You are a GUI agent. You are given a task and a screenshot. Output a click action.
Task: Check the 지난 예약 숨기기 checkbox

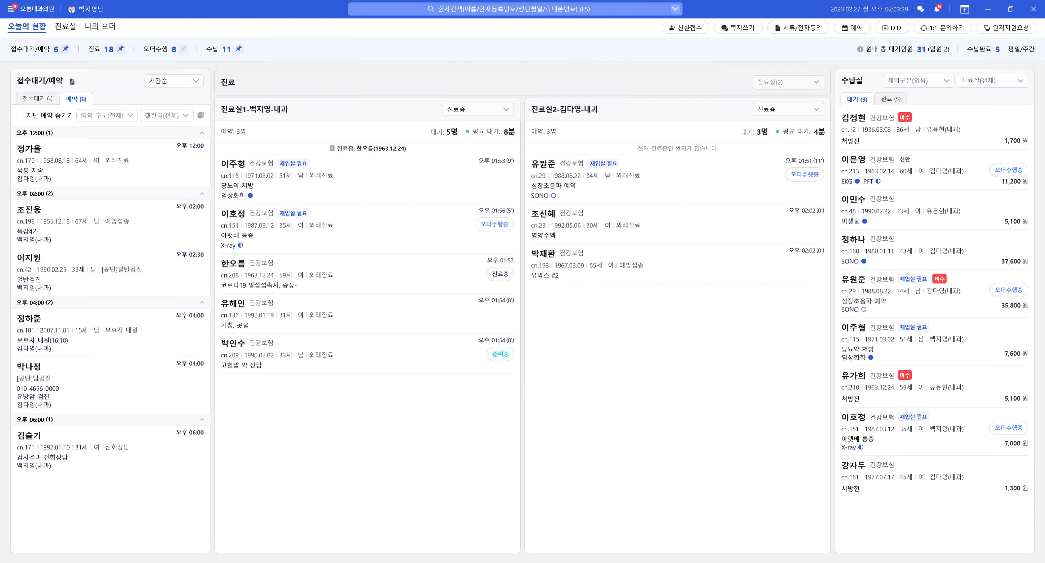(20, 116)
